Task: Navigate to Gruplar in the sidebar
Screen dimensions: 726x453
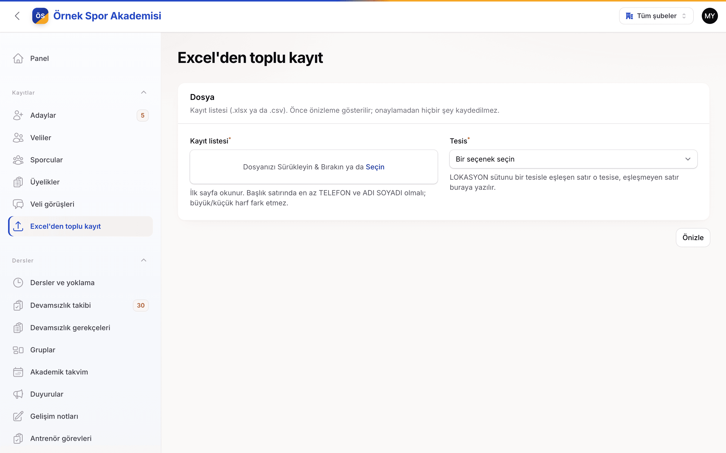Action: pyautogui.click(x=80, y=350)
